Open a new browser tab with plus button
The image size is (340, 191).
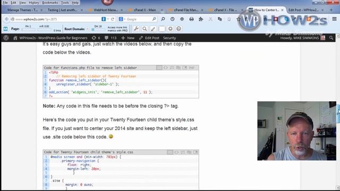click(x=331, y=10)
